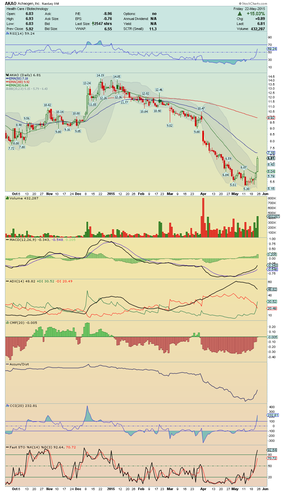
Task: Click the CMF(20) panel icon
Action: (7, 323)
